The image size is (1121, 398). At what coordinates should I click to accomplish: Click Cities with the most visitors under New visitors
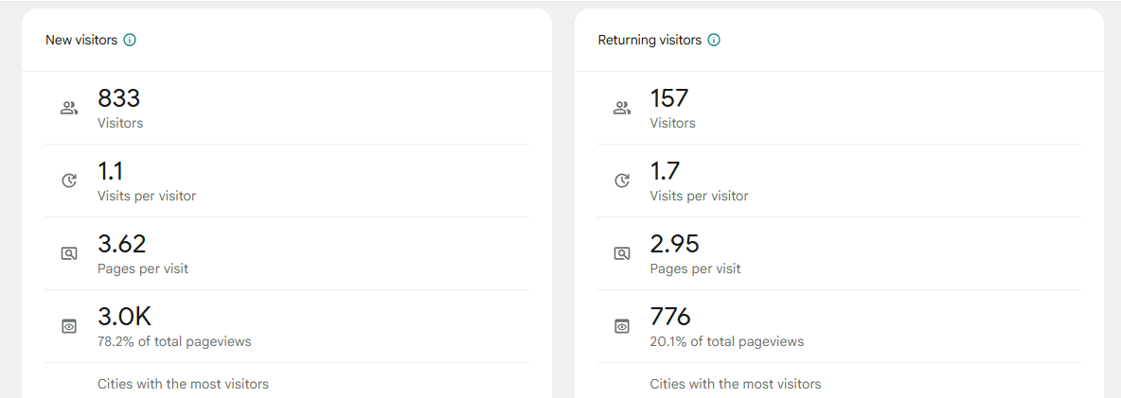183,384
